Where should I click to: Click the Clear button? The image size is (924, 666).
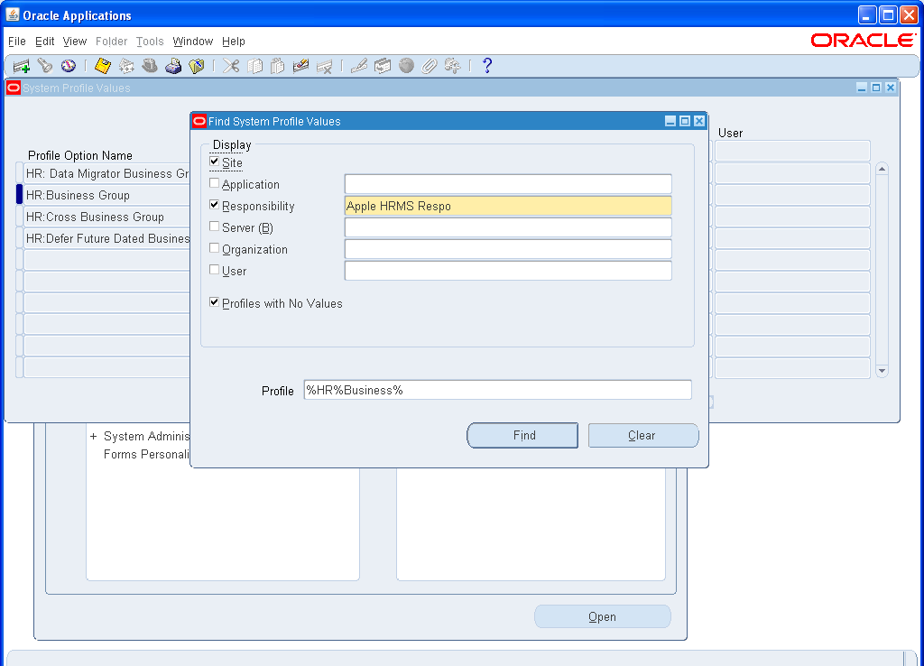tap(642, 435)
